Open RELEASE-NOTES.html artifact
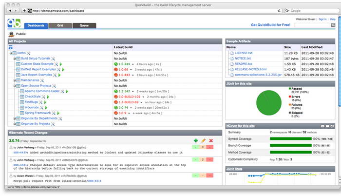Viewport: 341px width, 196px height. pos(250,69)
